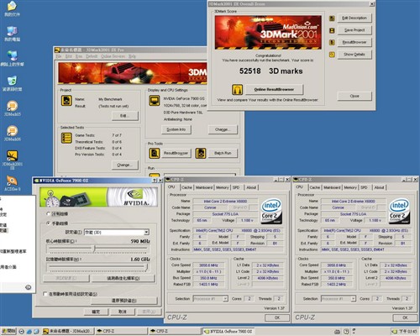
Task: Select the manual overclocking radio button
Action: (x=48, y=223)
